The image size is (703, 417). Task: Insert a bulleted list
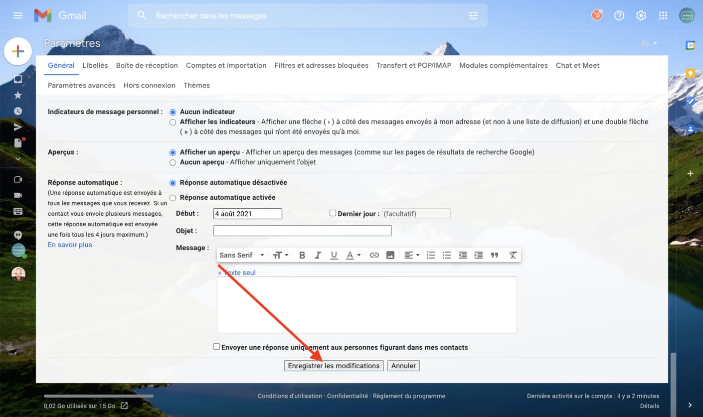[447, 255]
